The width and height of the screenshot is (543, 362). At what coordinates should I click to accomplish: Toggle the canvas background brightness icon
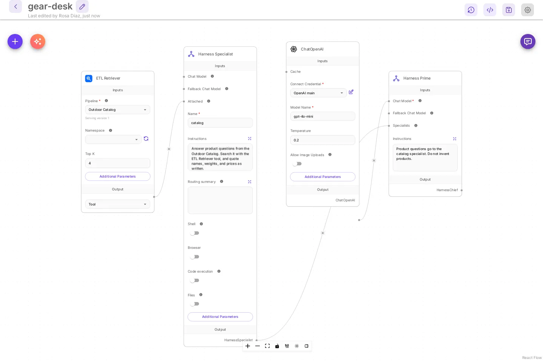click(x=297, y=346)
